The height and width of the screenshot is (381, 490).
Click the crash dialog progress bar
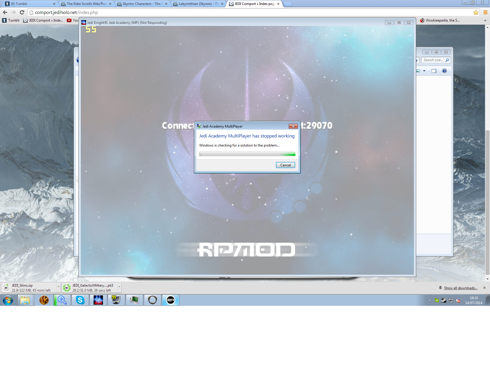tap(247, 154)
